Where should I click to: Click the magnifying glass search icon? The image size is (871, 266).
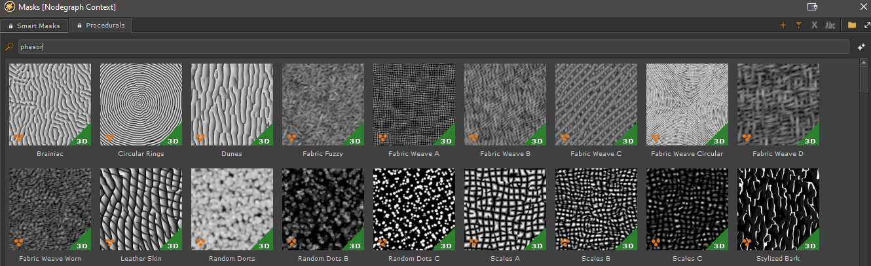click(9, 47)
